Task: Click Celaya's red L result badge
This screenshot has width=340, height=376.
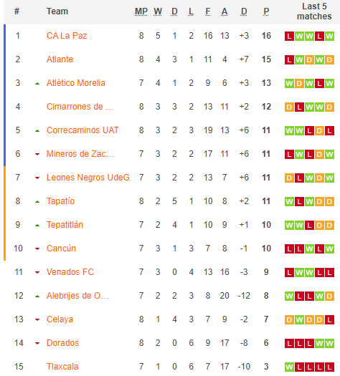Action: coord(329,319)
